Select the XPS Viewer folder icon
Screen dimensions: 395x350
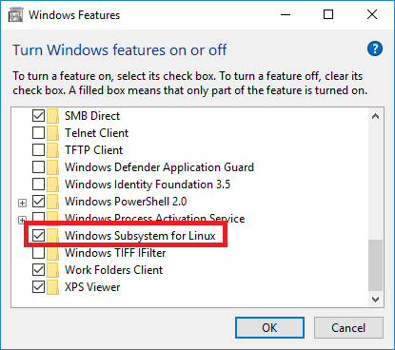52,287
